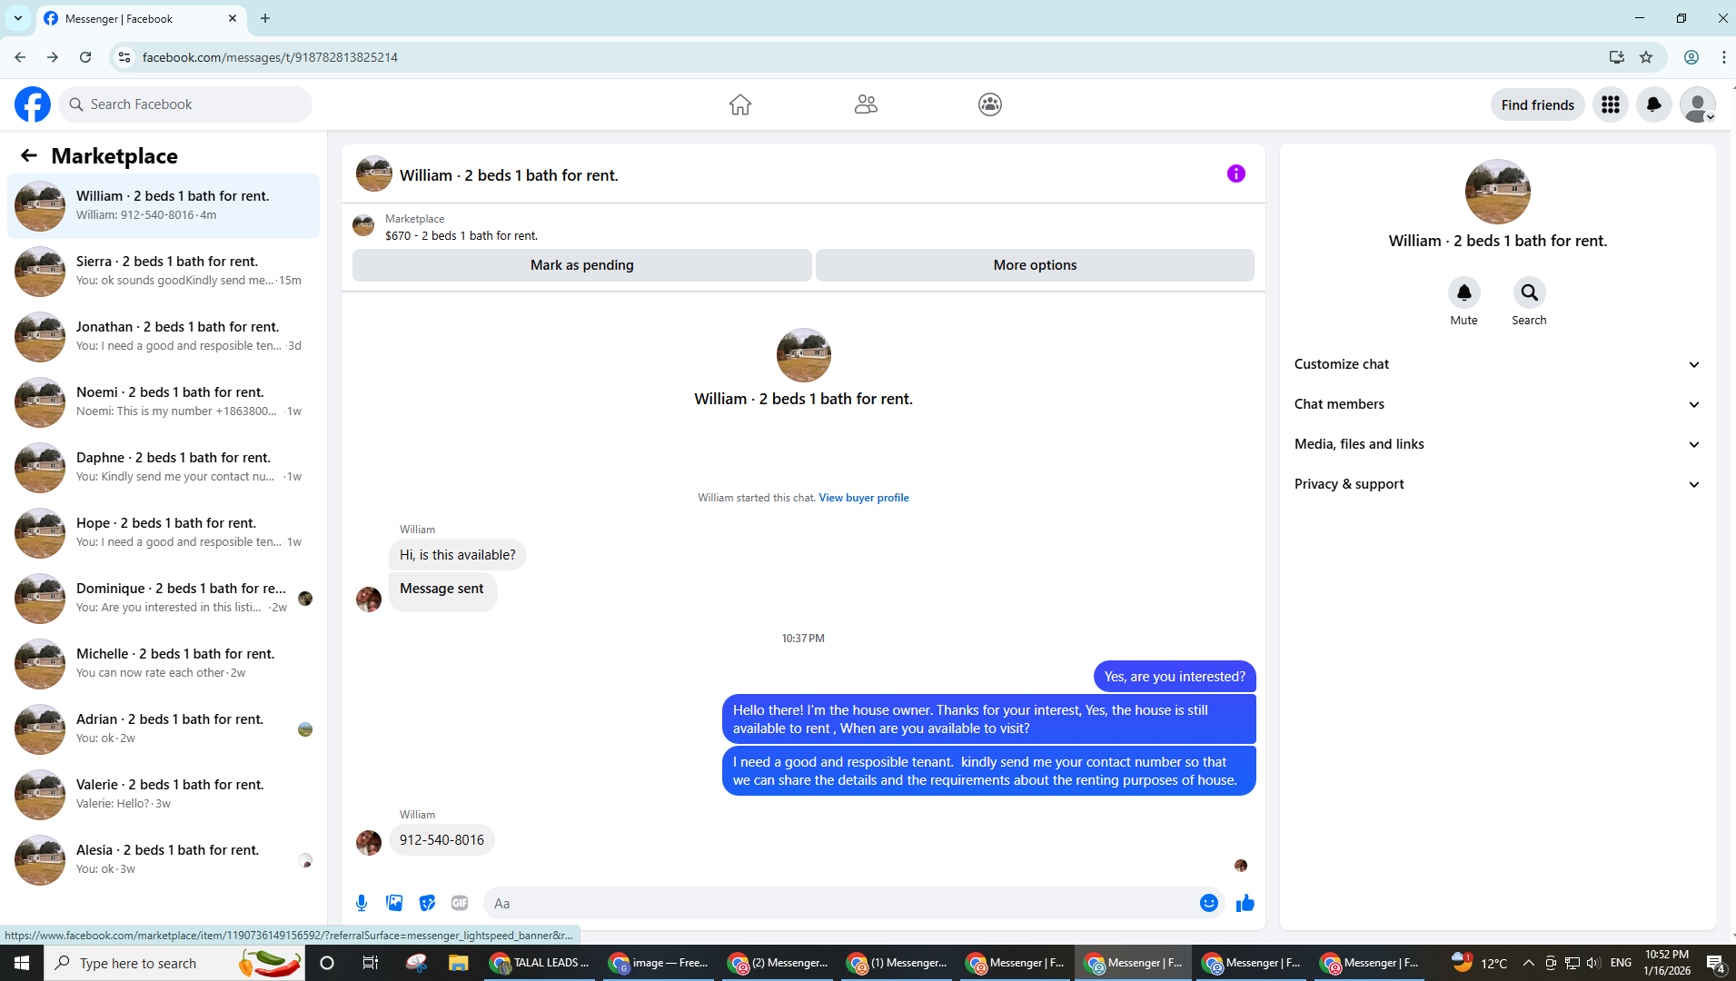Viewport: 1736px width, 981px height.
Task: Switch to image — Free taskbar window
Action: [x=659, y=963]
